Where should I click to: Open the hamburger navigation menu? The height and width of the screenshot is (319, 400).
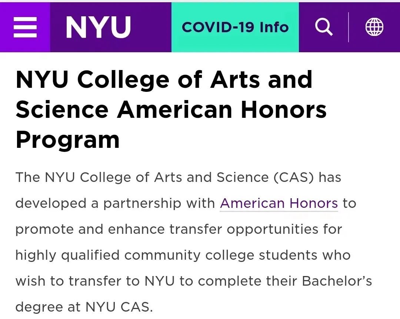pos(25,27)
